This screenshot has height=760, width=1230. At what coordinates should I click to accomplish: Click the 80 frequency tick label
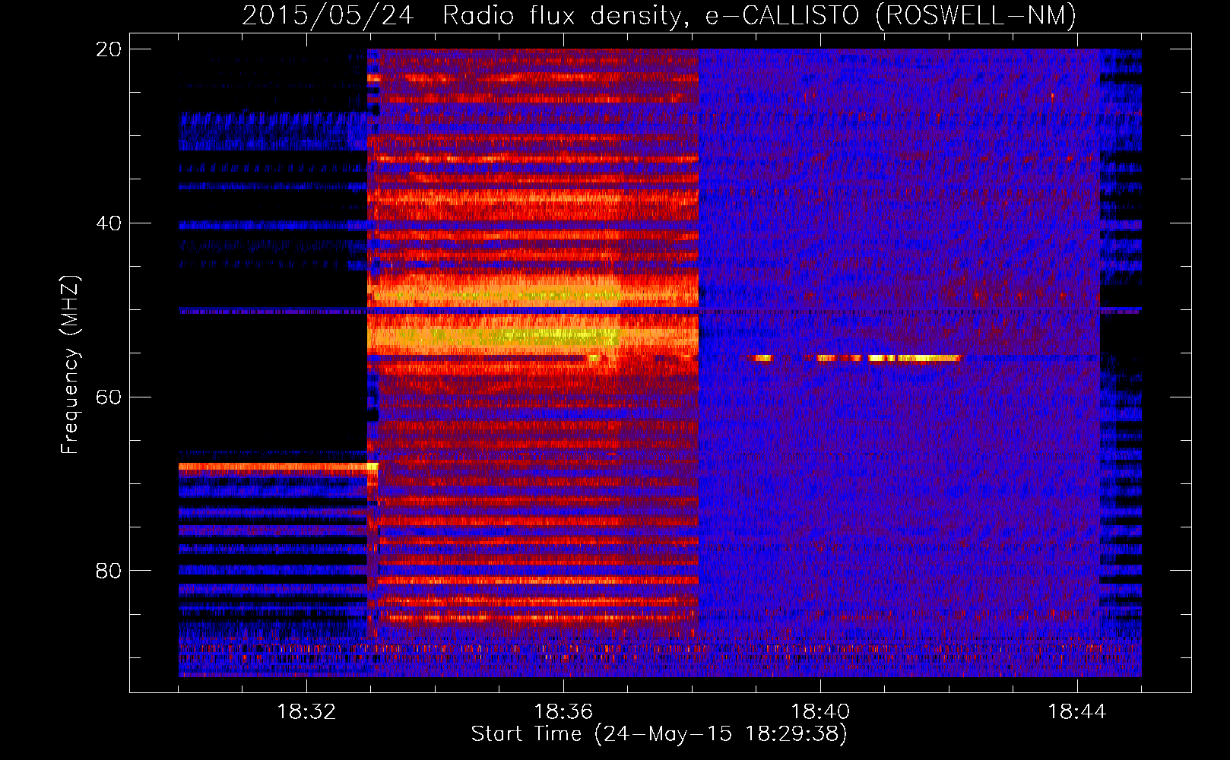click(x=109, y=571)
